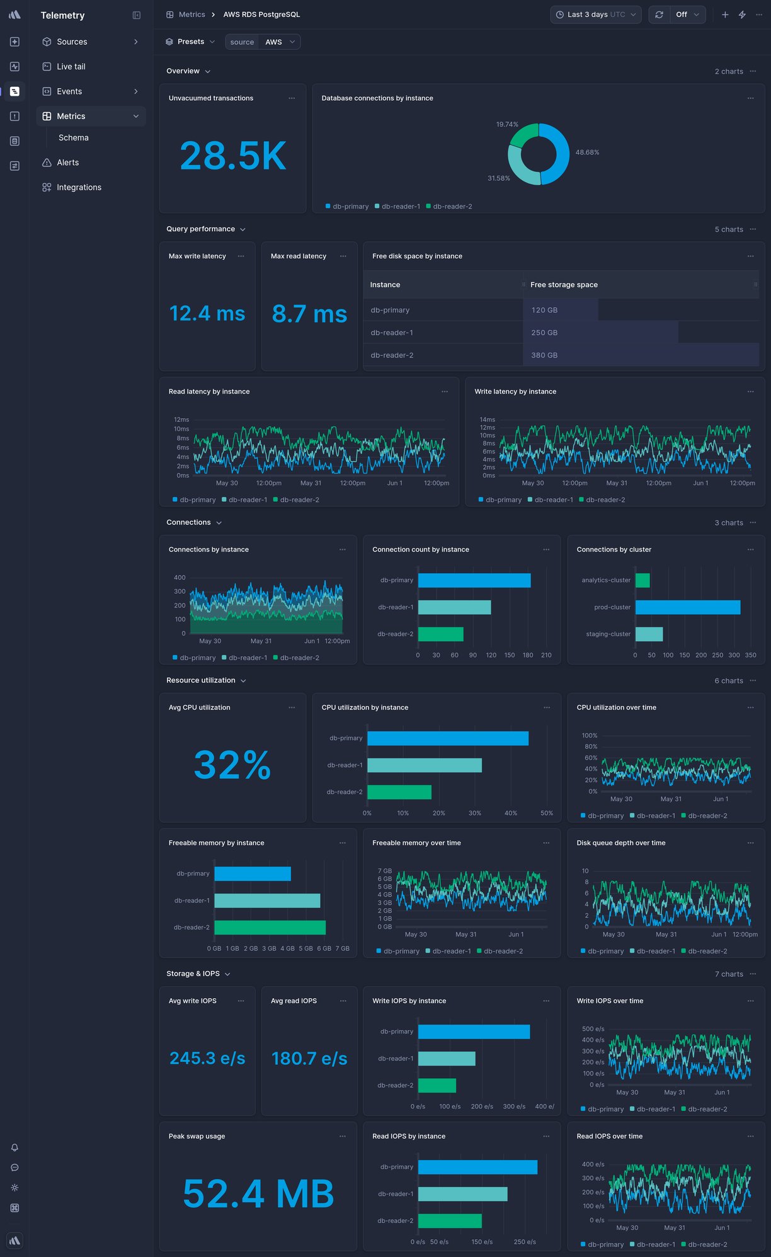Open Alerts in the sidebar
This screenshot has width=771, height=1257.
pyautogui.click(x=91, y=162)
